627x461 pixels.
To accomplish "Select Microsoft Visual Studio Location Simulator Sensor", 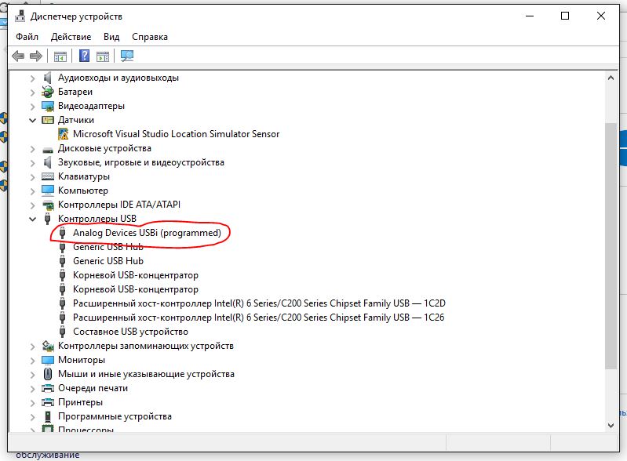I will click(176, 134).
